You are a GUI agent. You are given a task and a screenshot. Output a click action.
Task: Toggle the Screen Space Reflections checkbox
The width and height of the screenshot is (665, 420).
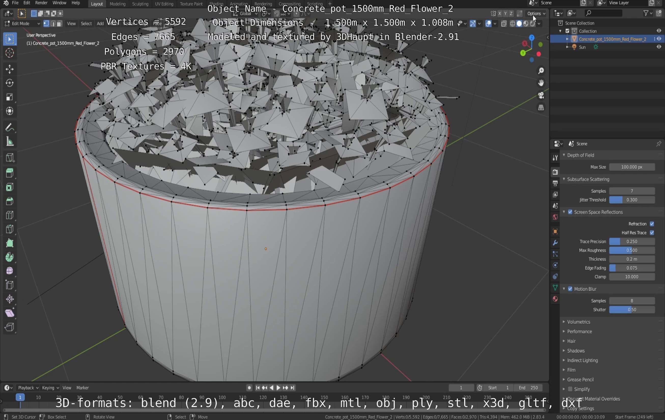(570, 212)
